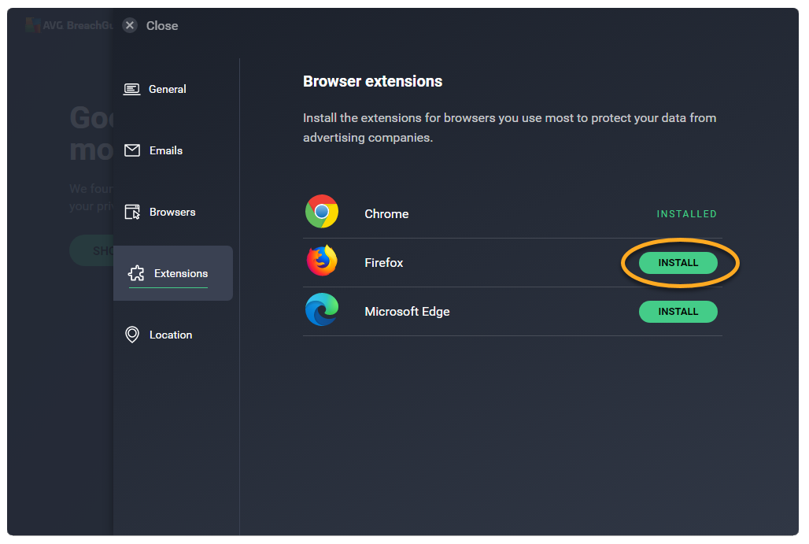The height and width of the screenshot is (544, 809).
Task: Open the General tab label
Action: click(168, 89)
